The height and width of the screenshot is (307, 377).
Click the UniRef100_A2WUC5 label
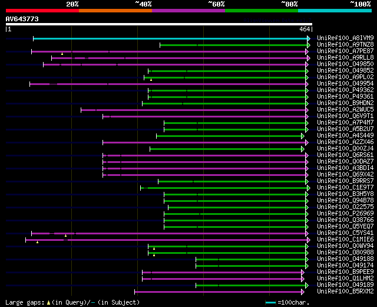[345, 109]
